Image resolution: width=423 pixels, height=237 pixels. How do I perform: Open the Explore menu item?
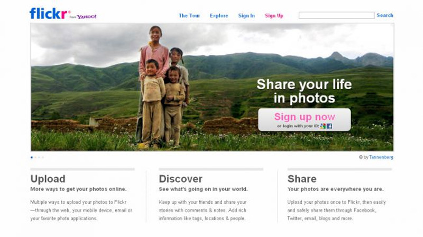tap(219, 16)
